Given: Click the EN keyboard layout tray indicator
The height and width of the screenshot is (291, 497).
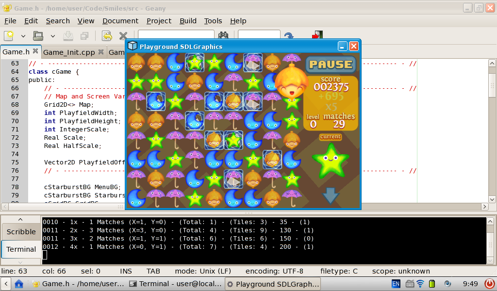Looking at the screenshot, I should [x=396, y=284].
